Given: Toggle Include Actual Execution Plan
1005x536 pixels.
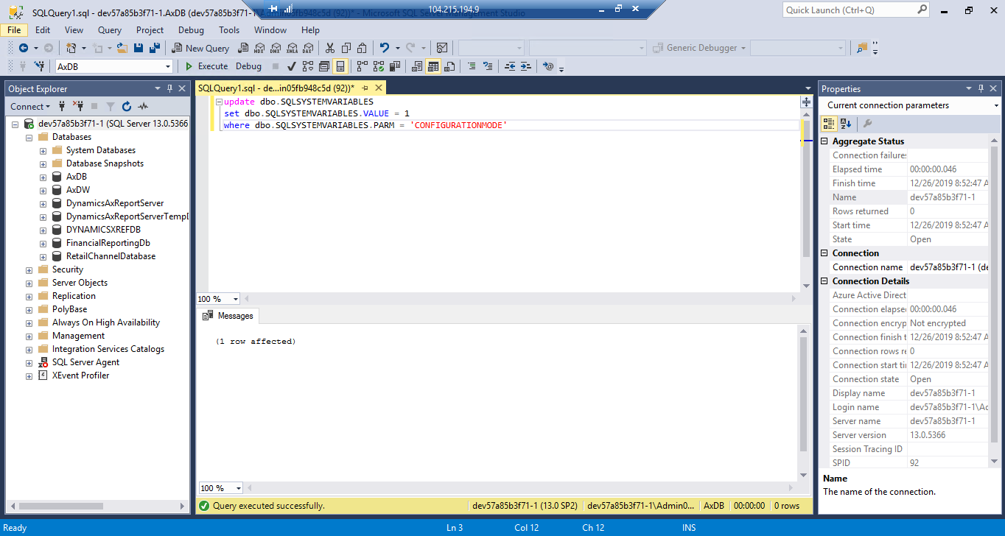Looking at the screenshot, I should 362,66.
